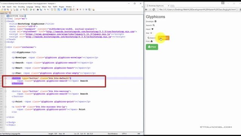This screenshot has height=136, width=241.
Task: Open the Macro menu
Action: (44, 7)
